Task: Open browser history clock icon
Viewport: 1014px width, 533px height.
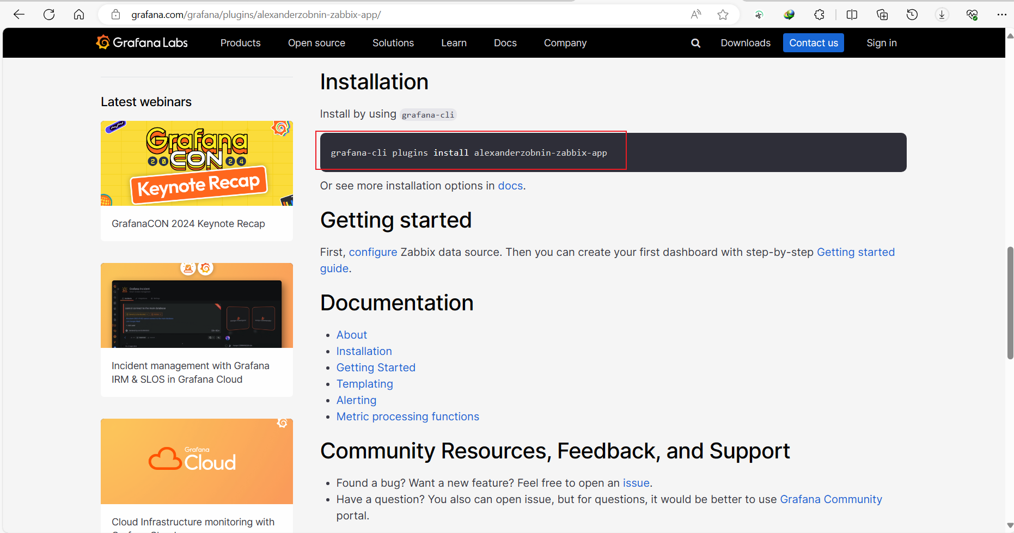Action: point(912,15)
